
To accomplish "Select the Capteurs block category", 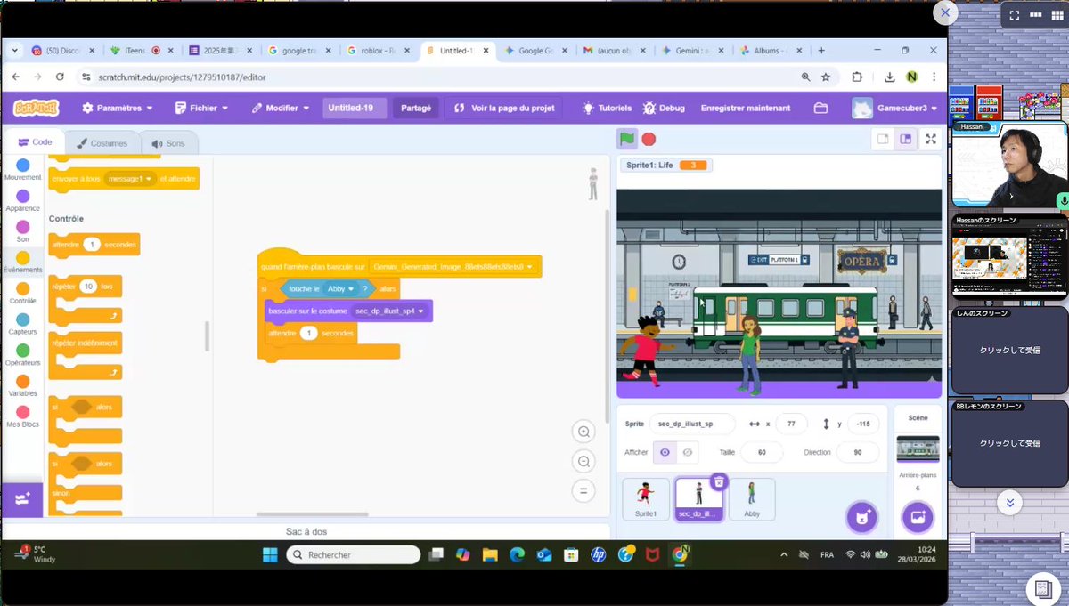I will click(x=22, y=325).
